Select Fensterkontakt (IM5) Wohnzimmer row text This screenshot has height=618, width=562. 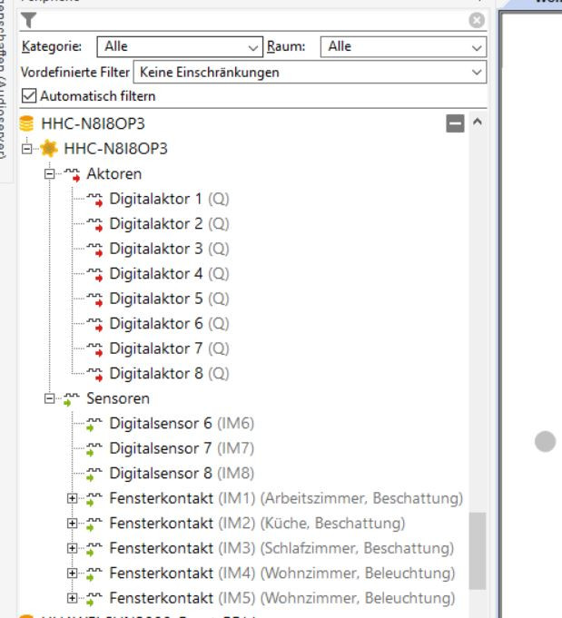click(282, 598)
